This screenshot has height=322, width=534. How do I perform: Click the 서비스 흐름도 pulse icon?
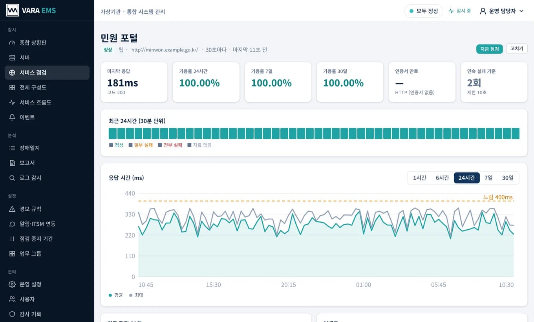tap(12, 102)
